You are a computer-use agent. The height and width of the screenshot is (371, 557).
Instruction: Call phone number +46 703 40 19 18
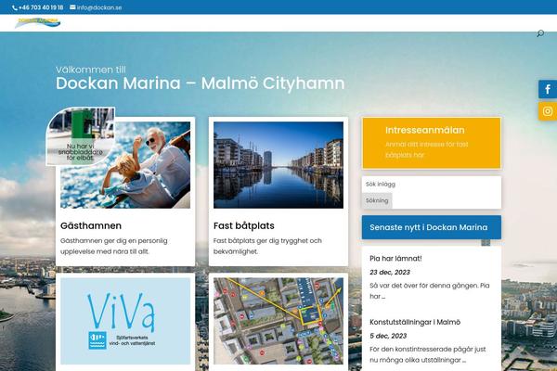(x=38, y=7)
